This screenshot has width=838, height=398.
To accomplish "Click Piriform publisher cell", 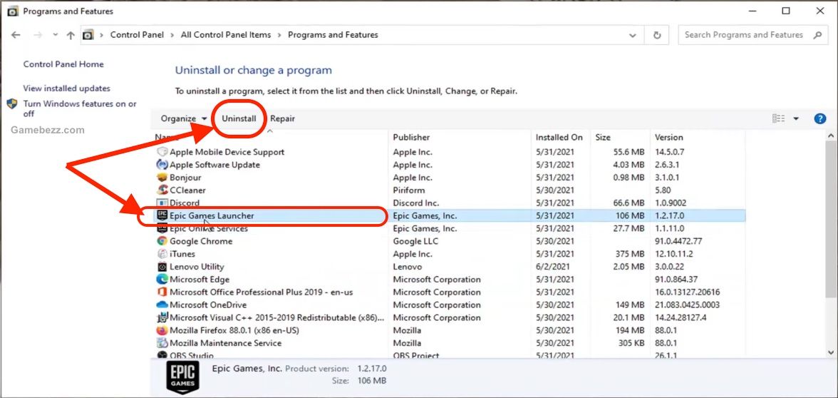I will [409, 190].
